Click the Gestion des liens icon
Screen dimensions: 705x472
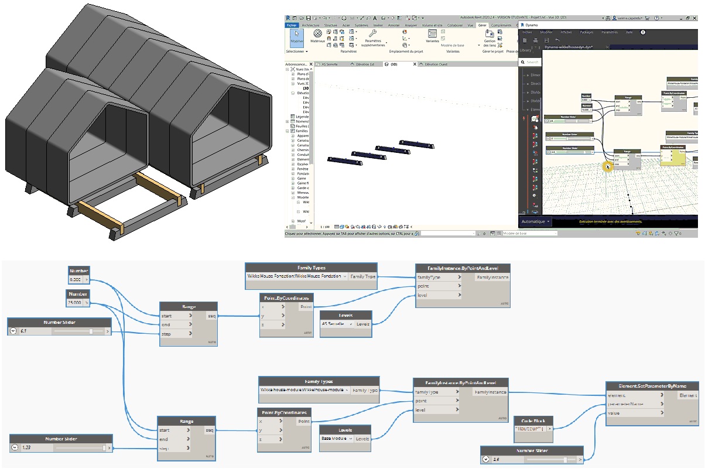pyautogui.click(x=490, y=34)
